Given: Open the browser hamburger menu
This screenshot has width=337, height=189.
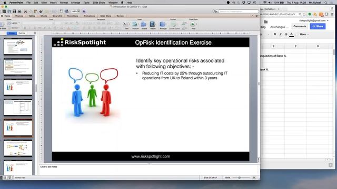Looking at the screenshot, I should [x=332, y=14].
